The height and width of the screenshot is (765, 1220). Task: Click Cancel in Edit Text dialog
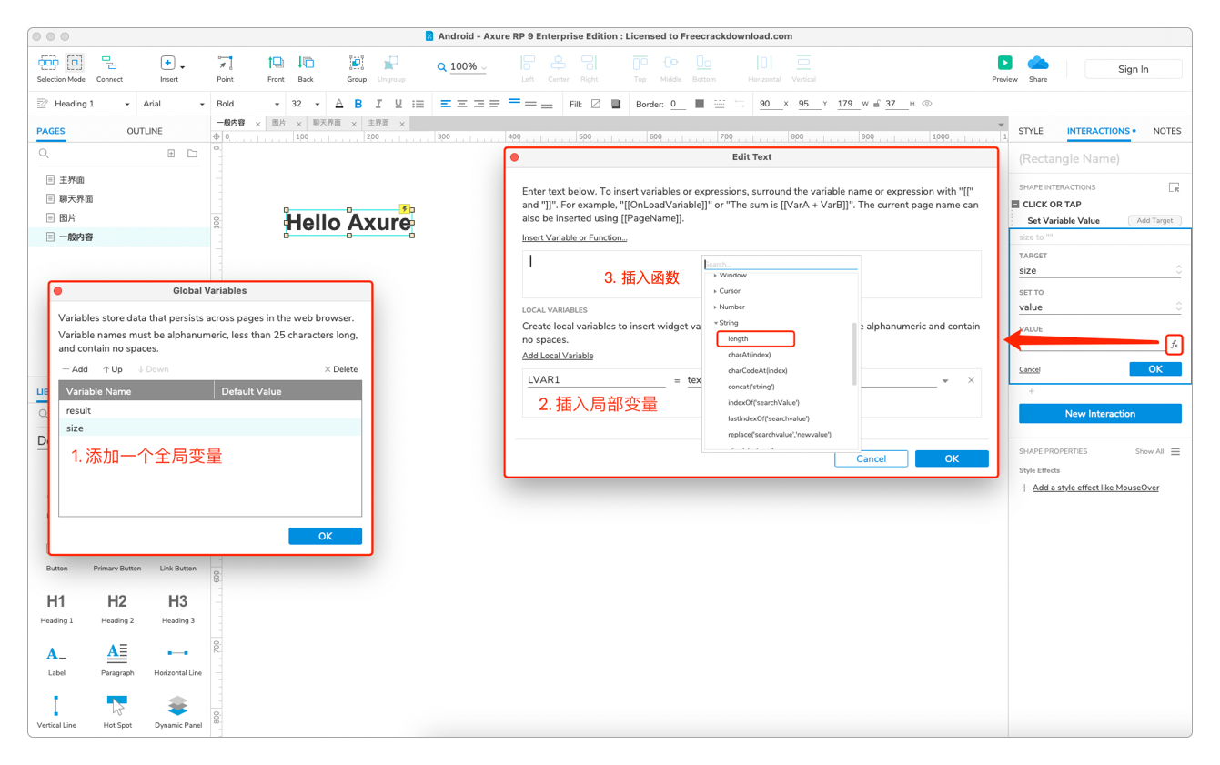(x=871, y=458)
